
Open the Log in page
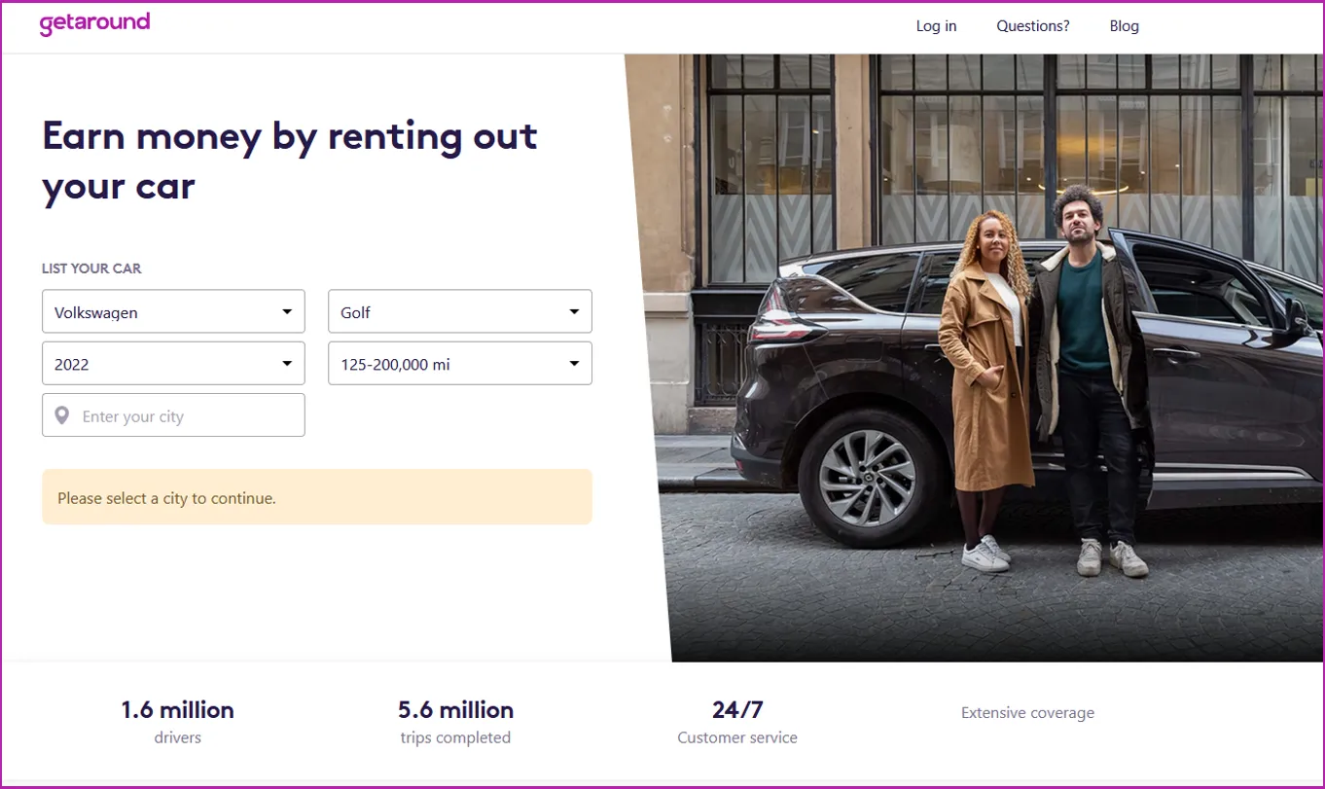click(x=936, y=26)
